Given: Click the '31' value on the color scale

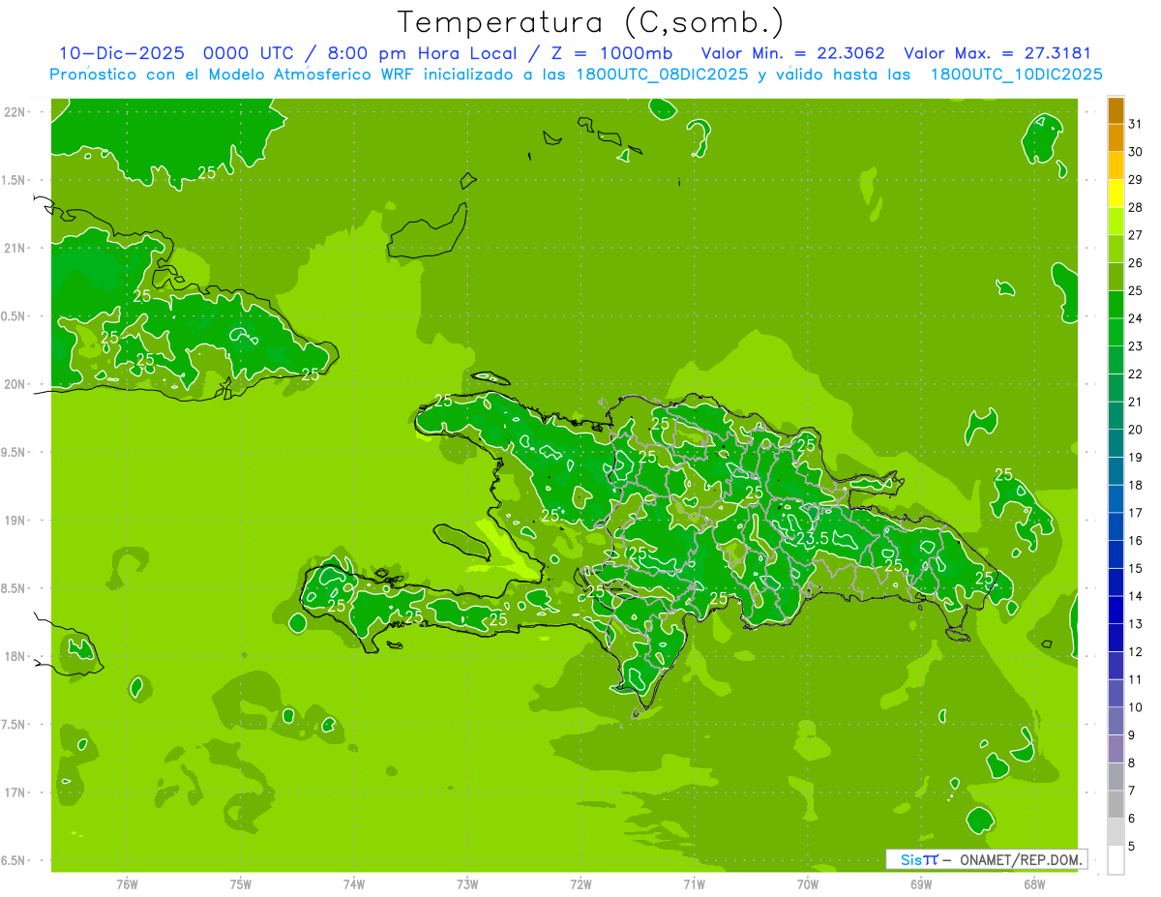Looking at the screenshot, I should click(1136, 124).
